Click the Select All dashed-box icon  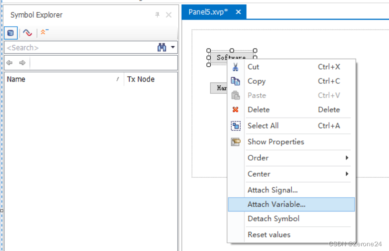point(235,126)
